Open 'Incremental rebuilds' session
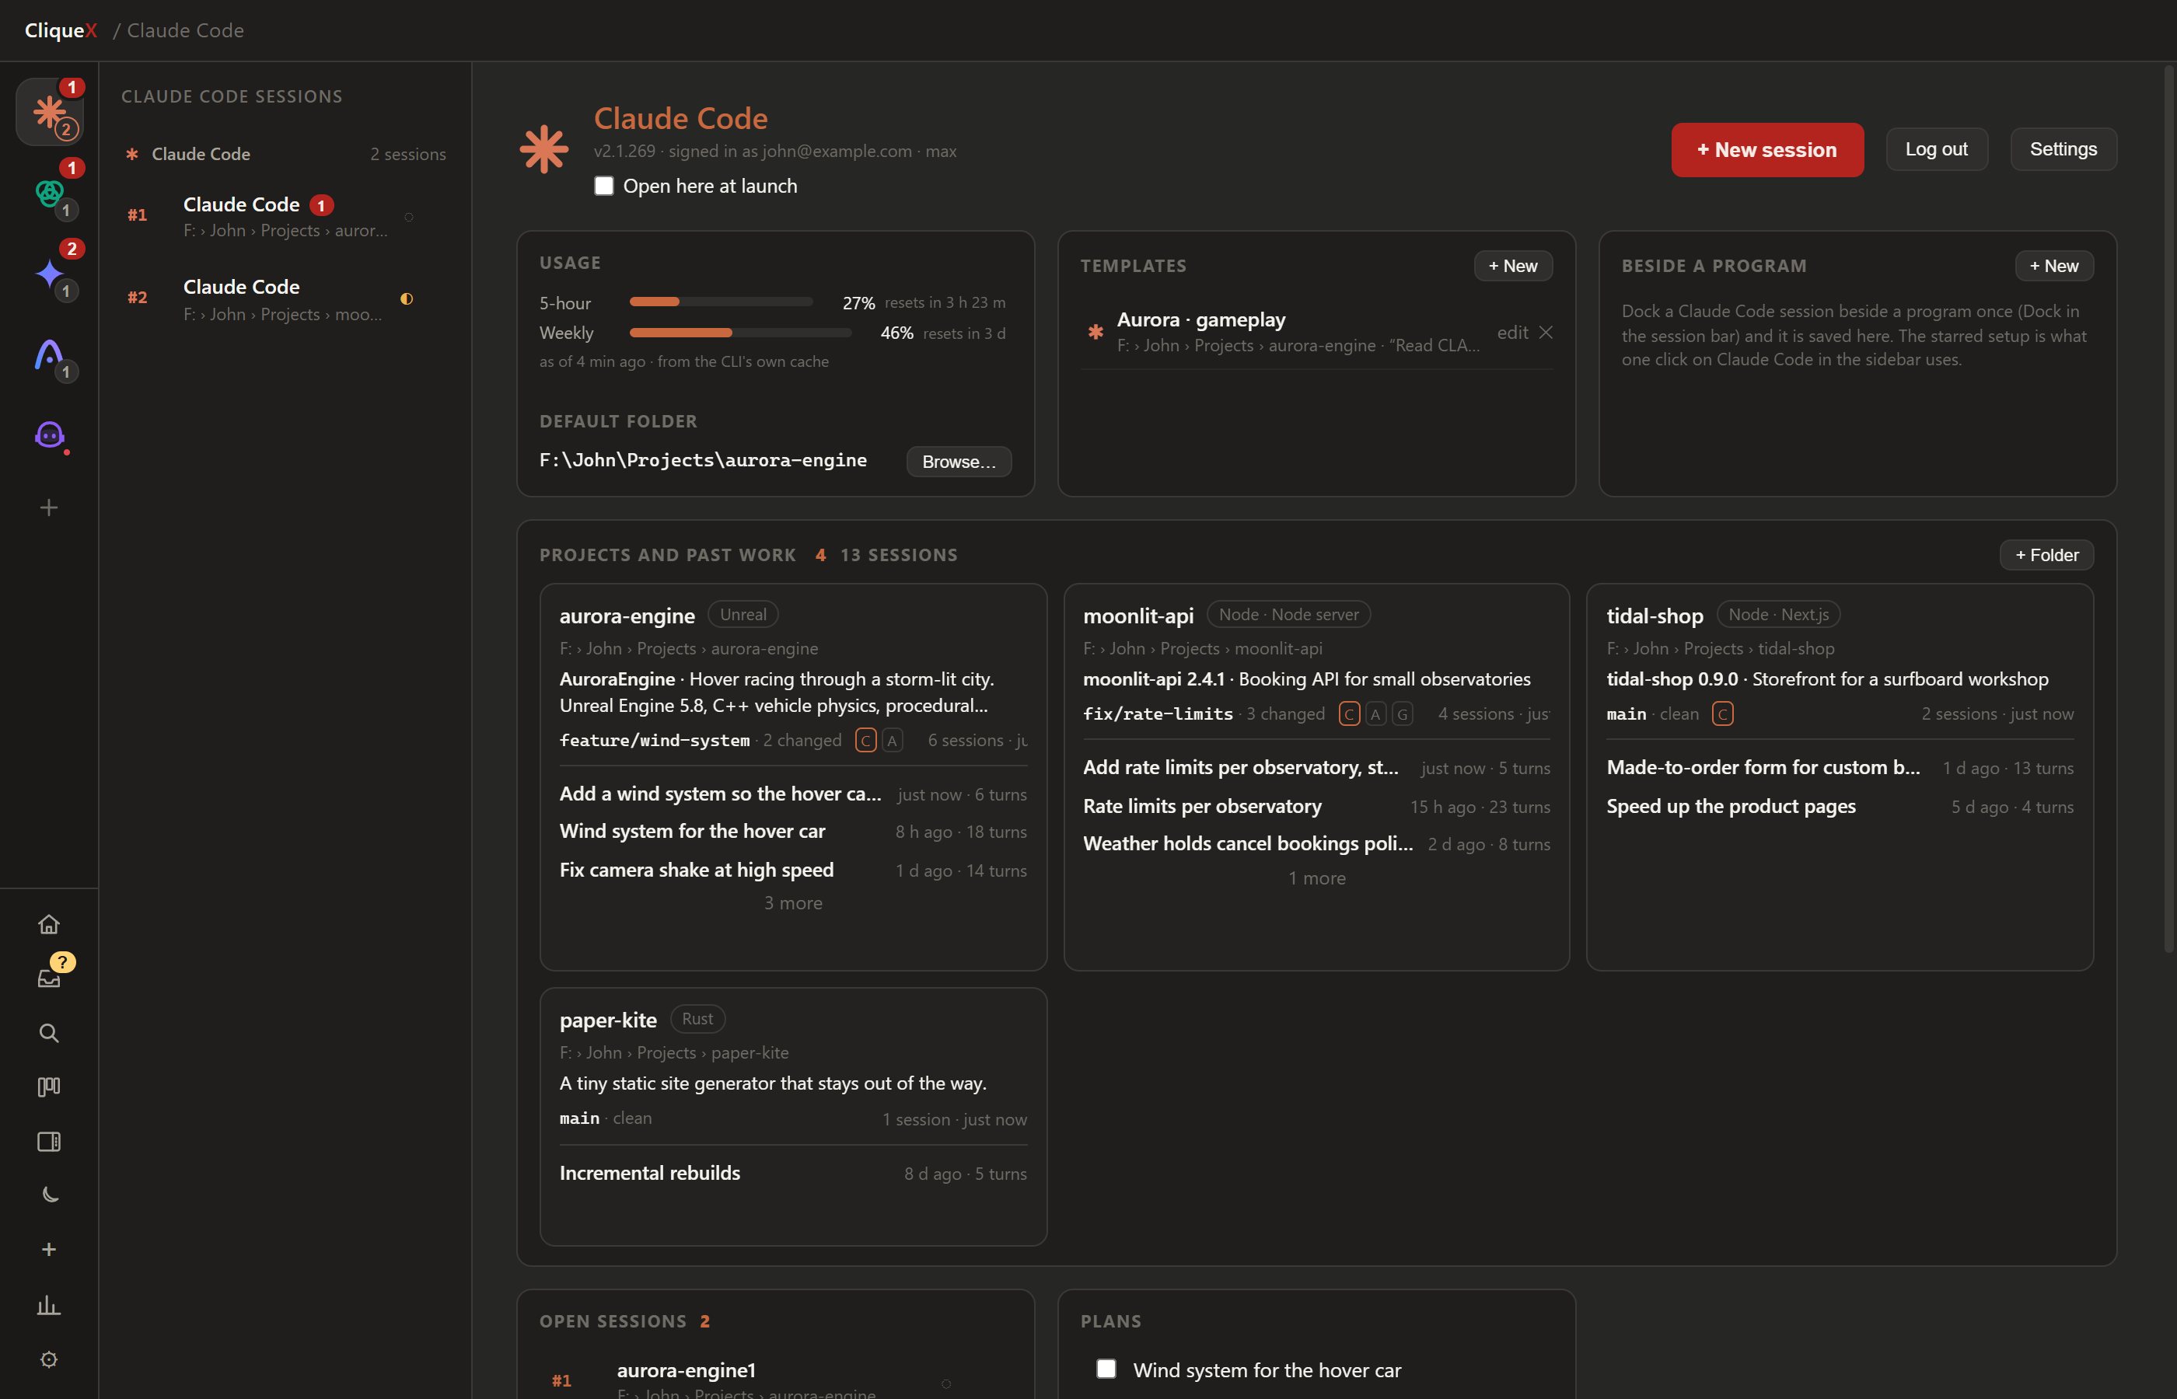This screenshot has height=1399, width=2177. point(792,1173)
